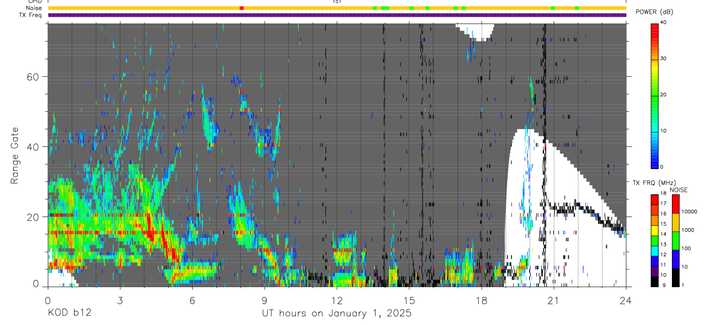Click the purple TX Freq strip above plot
This screenshot has height=325, width=704.
click(x=337, y=15)
